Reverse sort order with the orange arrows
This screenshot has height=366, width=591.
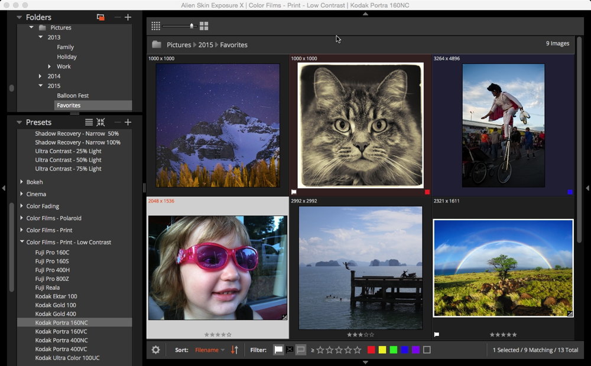(x=235, y=350)
